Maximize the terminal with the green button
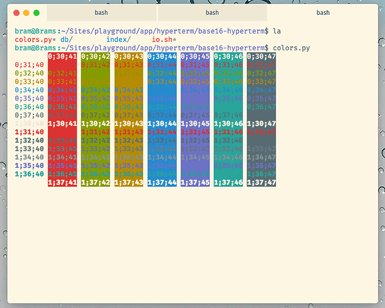The width and height of the screenshot is (385, 308). point(36,13)
